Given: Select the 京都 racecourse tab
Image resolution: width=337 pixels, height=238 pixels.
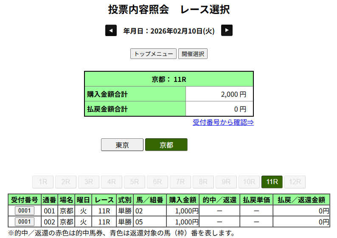Looking at the screenshot, I should (166, 145).
